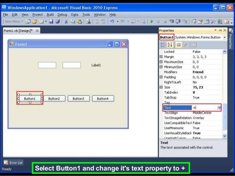Open the Error List toolbar icon
The image size is (235, 176).
coord(227,22)
